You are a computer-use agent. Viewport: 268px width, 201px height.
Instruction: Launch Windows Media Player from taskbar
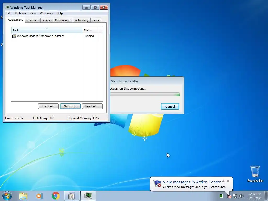[x=39, y=196]
